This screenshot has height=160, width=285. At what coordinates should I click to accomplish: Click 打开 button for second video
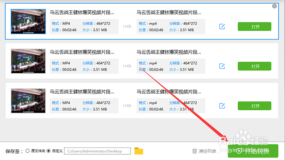pyautogui.click(x=254, y=66)
